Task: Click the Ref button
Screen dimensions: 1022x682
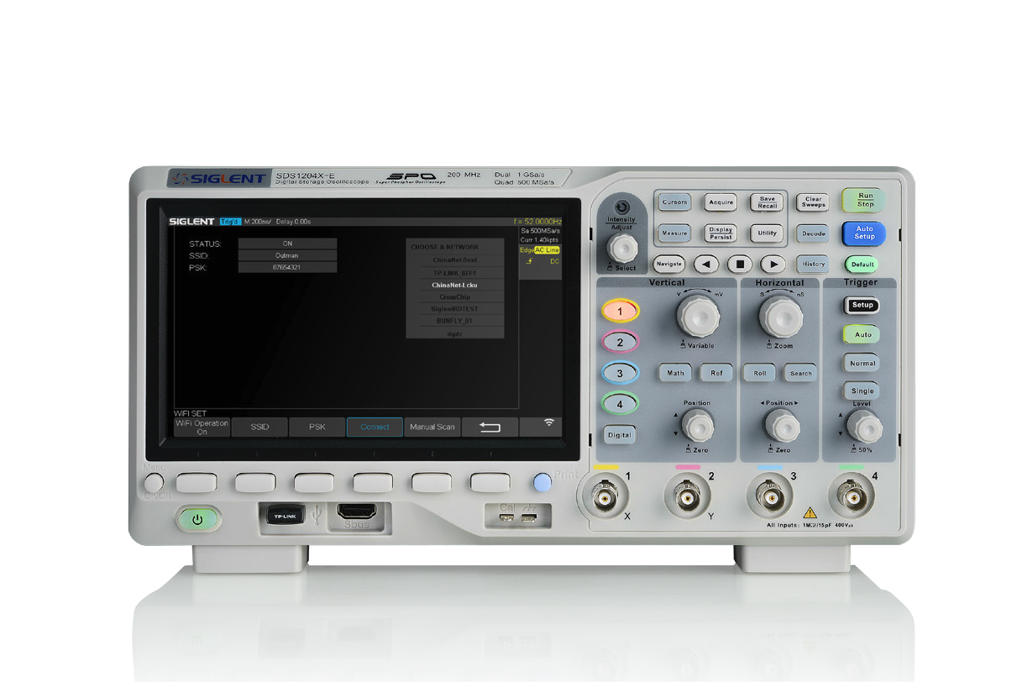Action: (x=716, y=373)
